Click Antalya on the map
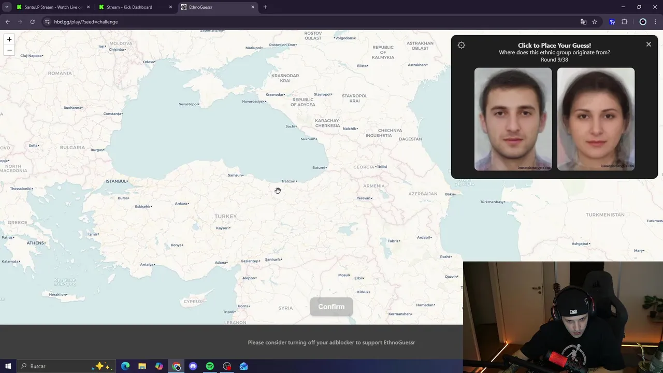The image size is (663, 373). [148, 265]
